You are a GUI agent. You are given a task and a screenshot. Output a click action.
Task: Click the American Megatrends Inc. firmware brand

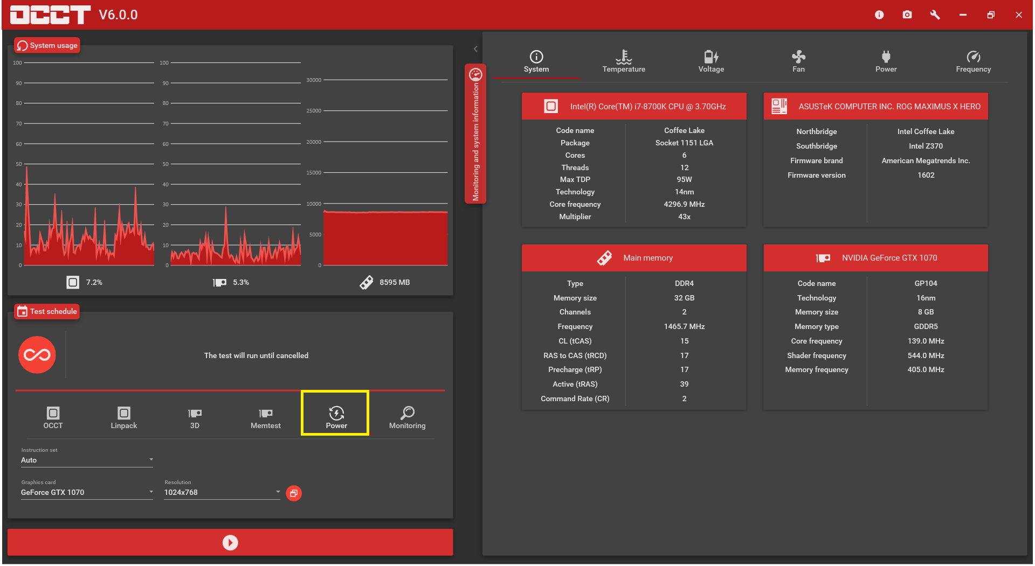coord(926,160)
